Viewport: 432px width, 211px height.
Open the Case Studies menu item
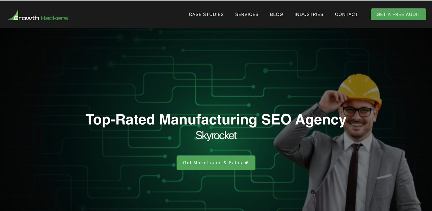click(x=206, y=14)
